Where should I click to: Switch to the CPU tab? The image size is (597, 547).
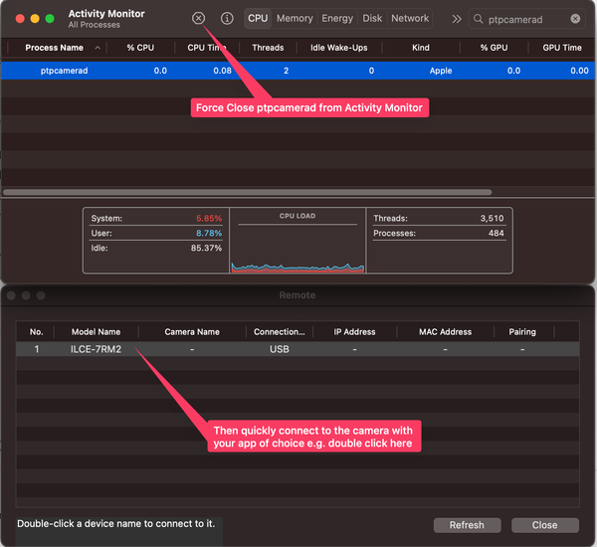pyautogui.click(x=258, y=19)
